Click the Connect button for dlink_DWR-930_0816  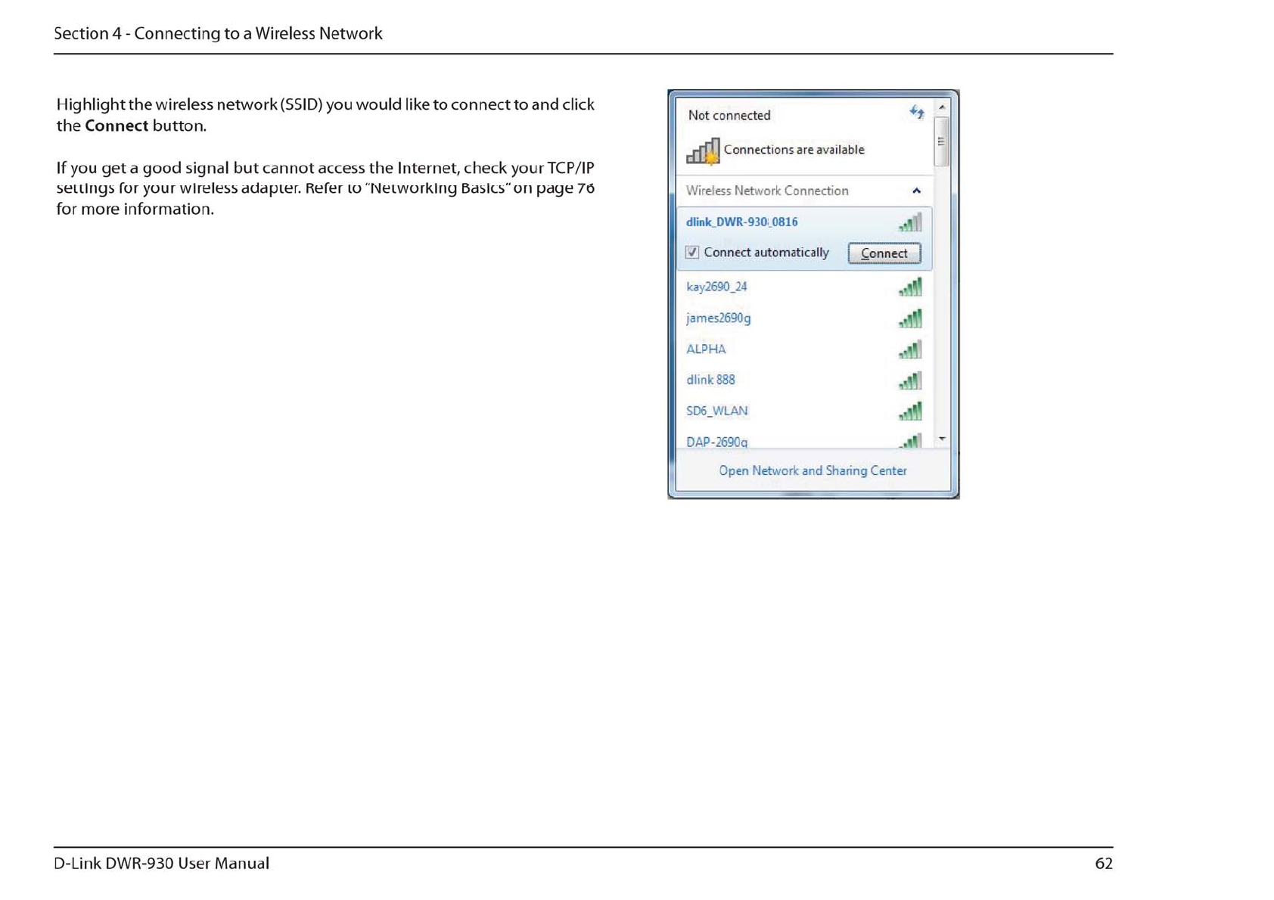point(884,253)
